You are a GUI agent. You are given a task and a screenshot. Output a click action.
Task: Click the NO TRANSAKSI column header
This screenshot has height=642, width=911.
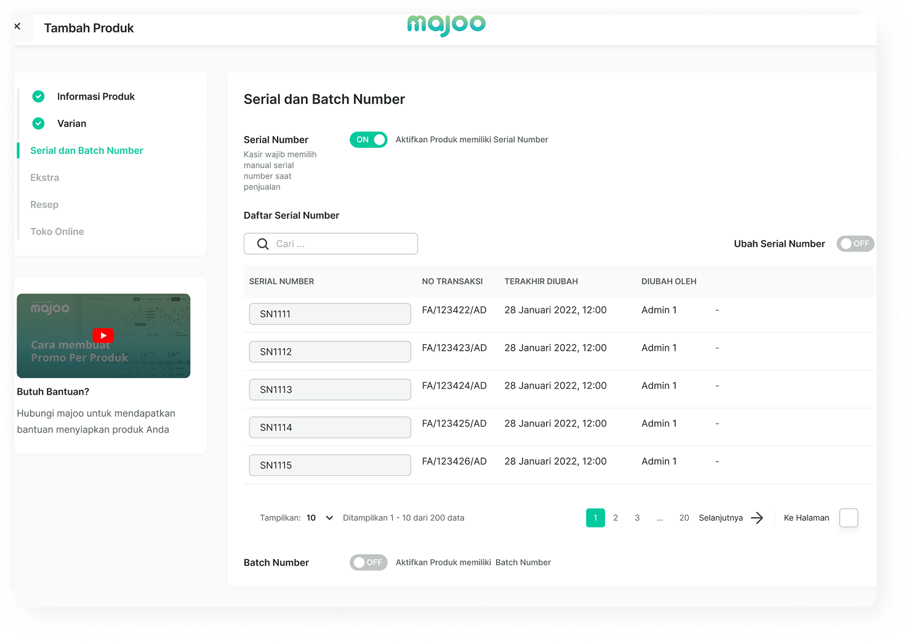[452, 281]
